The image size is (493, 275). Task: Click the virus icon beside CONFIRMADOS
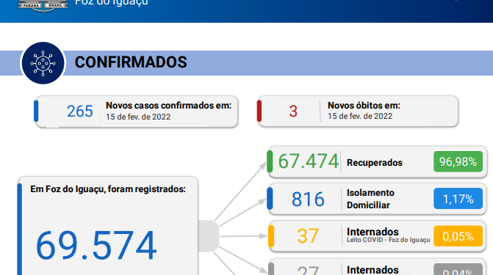[x=43, y=63]
